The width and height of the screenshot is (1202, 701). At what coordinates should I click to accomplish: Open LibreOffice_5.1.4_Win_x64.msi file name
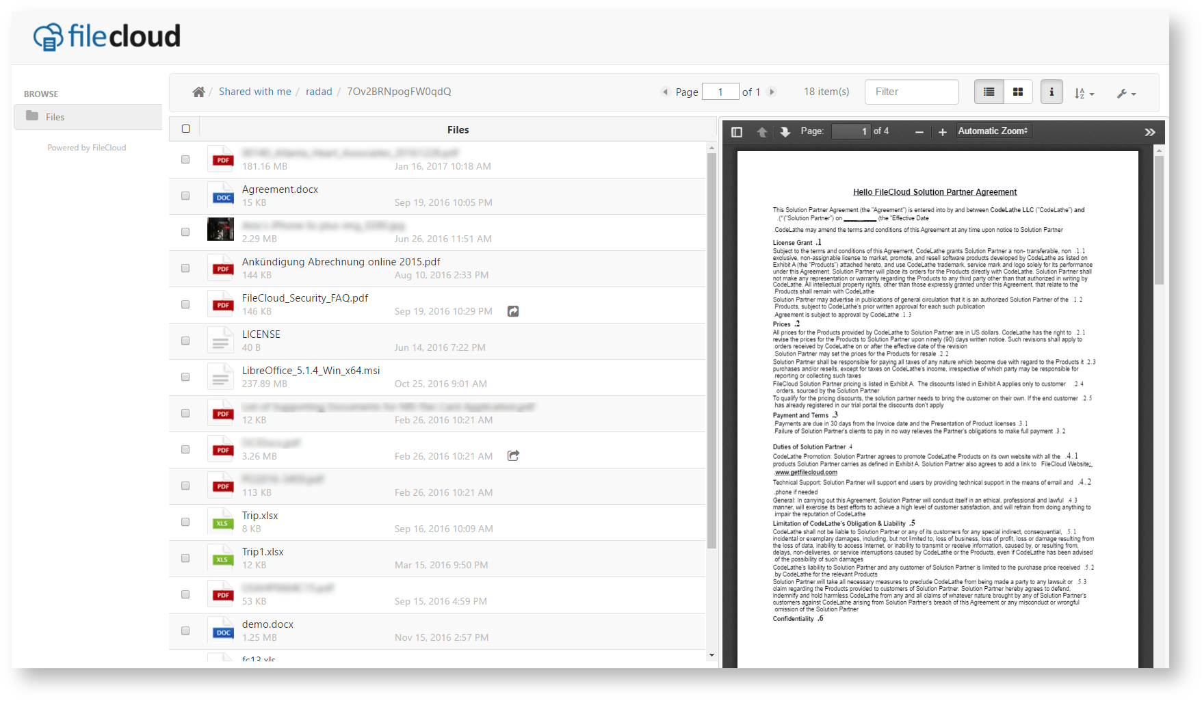click(x=311, y=371)
